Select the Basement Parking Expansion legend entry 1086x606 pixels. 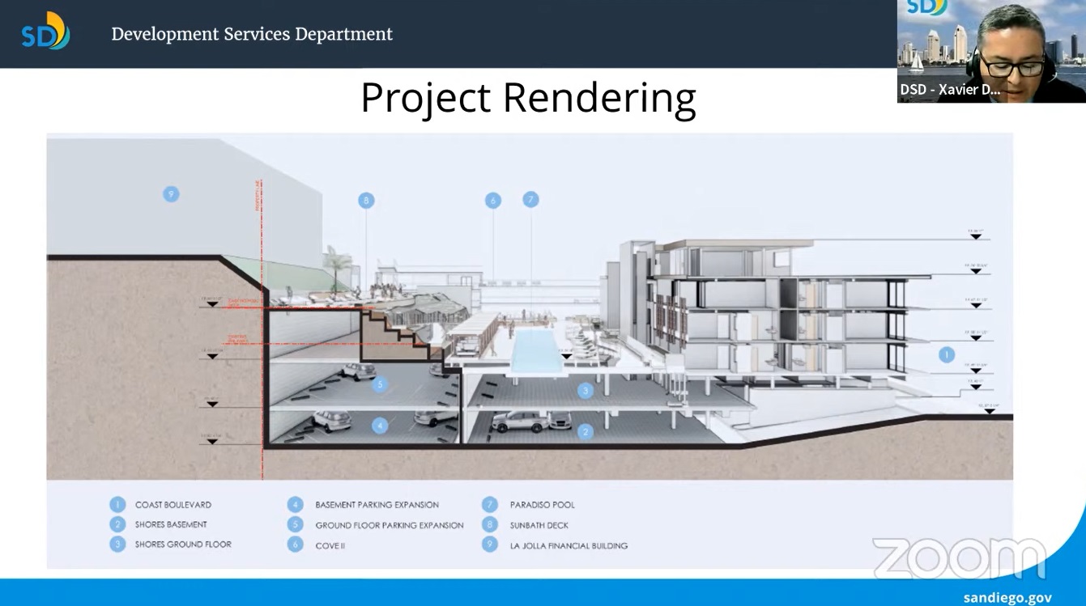377,505
